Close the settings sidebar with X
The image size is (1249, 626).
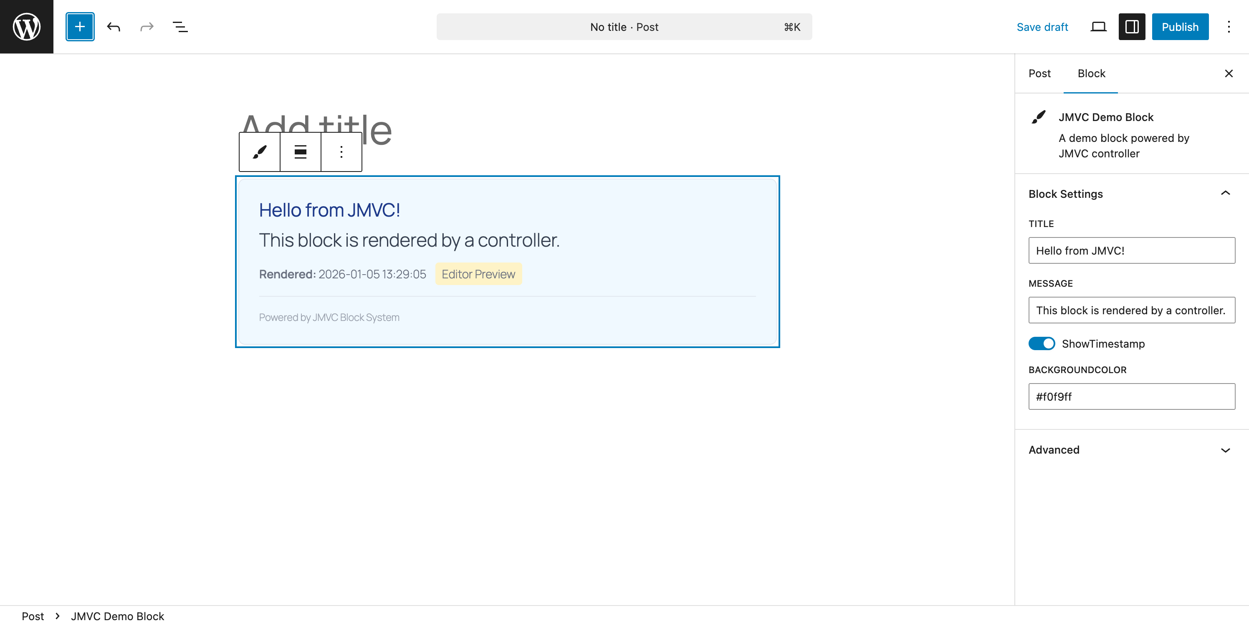click(x=1229, y=73)
